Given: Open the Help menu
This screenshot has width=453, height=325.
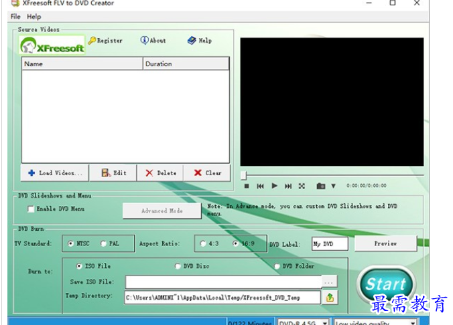Looking at the screenshot, I should 34,17.
